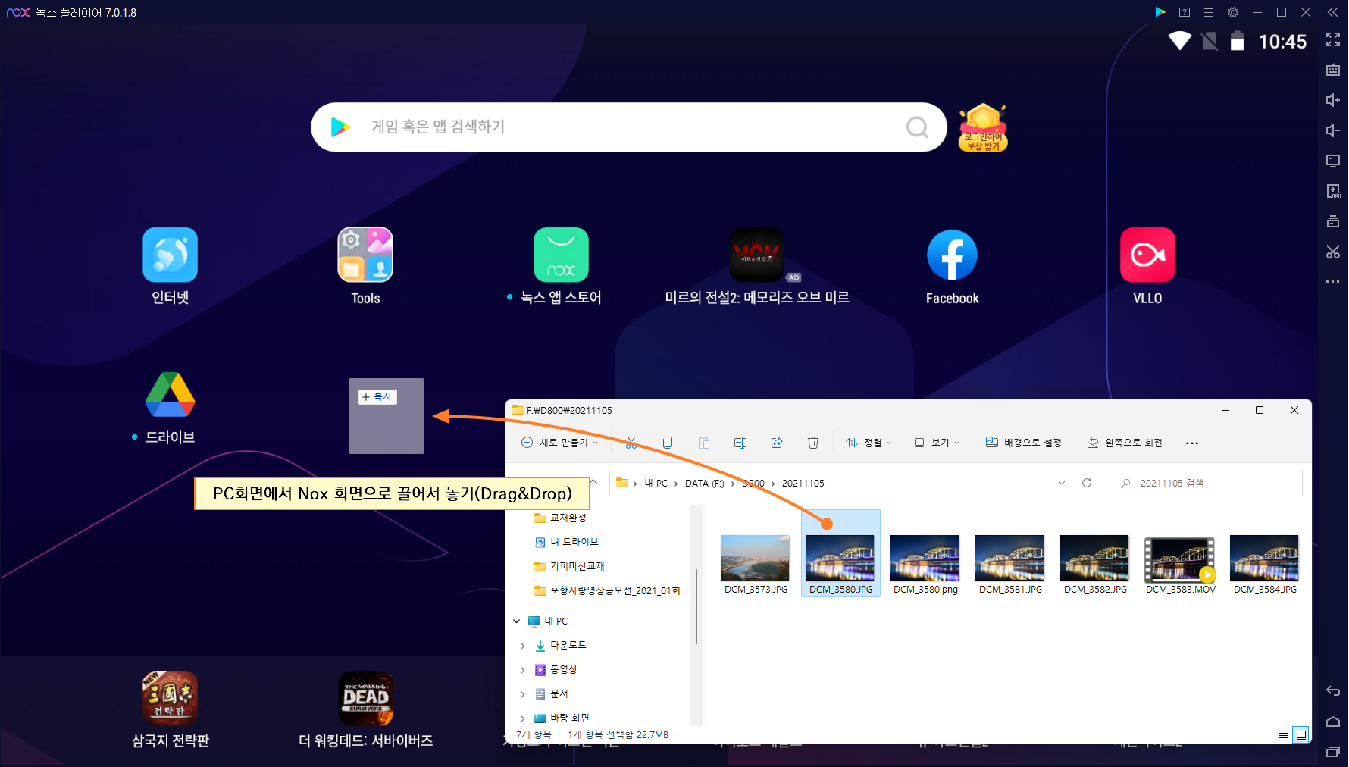Image resolution: width=1349 pixels, height=767 pixels.
Task: Select 포항사랑영상공모전_2021_01회 folder
Action: (x=607, y=590)
